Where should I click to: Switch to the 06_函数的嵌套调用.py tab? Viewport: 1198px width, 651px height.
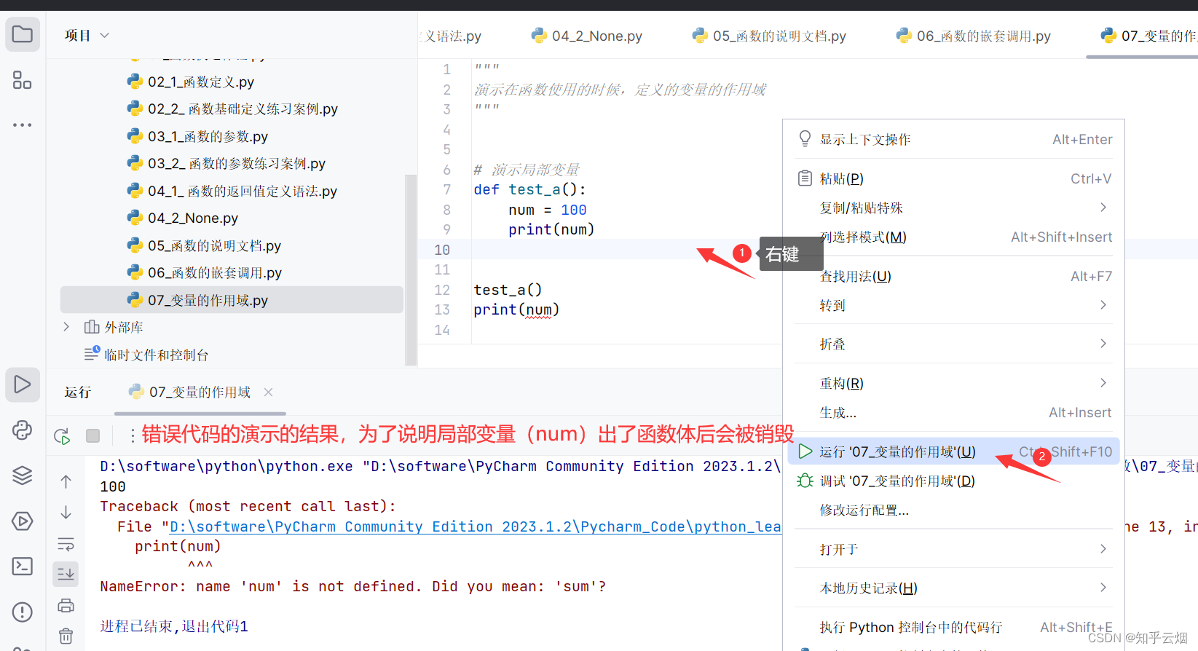tap(974, 36)
